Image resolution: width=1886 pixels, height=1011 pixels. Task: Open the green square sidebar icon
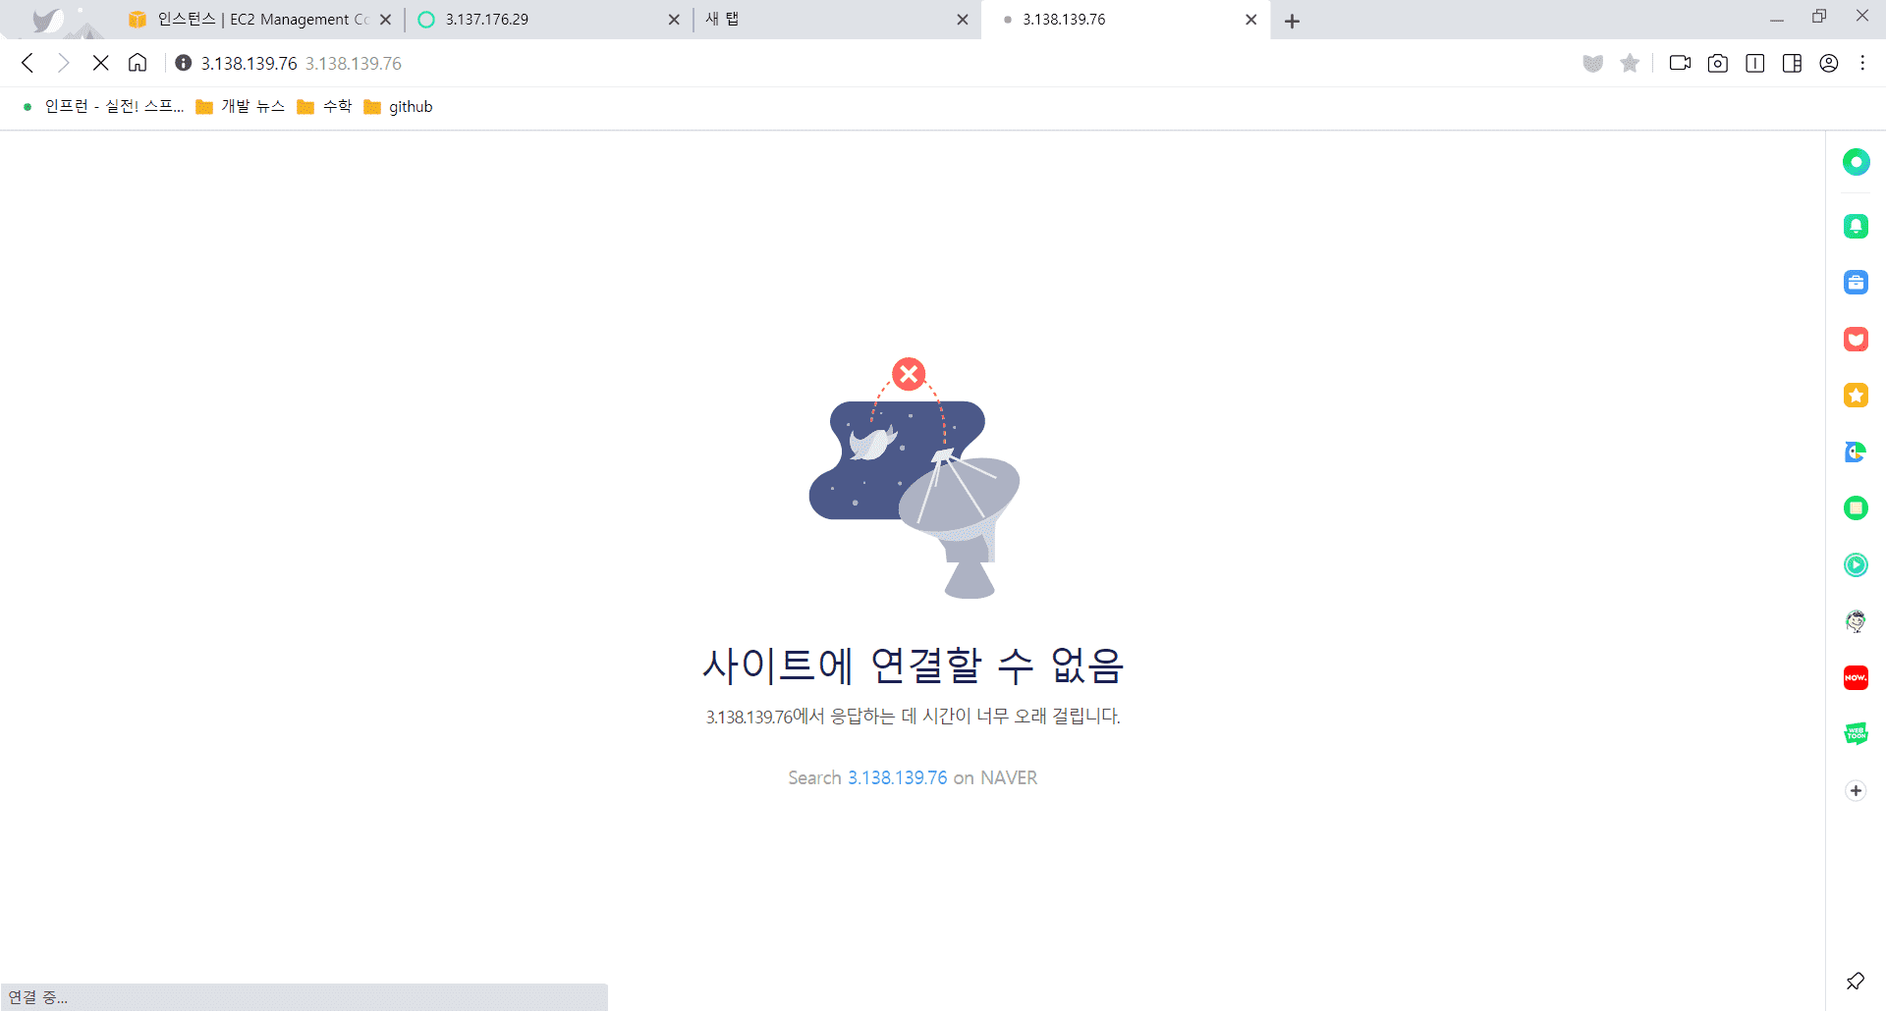[1856, 508]
